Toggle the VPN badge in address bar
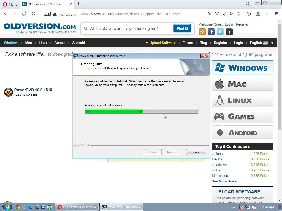 click(x=47, y=14)
